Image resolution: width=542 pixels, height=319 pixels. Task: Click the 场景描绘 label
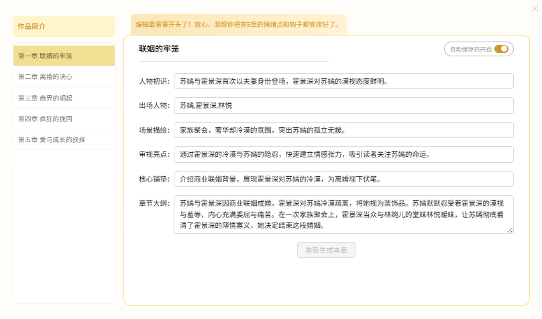click(154, 131)
